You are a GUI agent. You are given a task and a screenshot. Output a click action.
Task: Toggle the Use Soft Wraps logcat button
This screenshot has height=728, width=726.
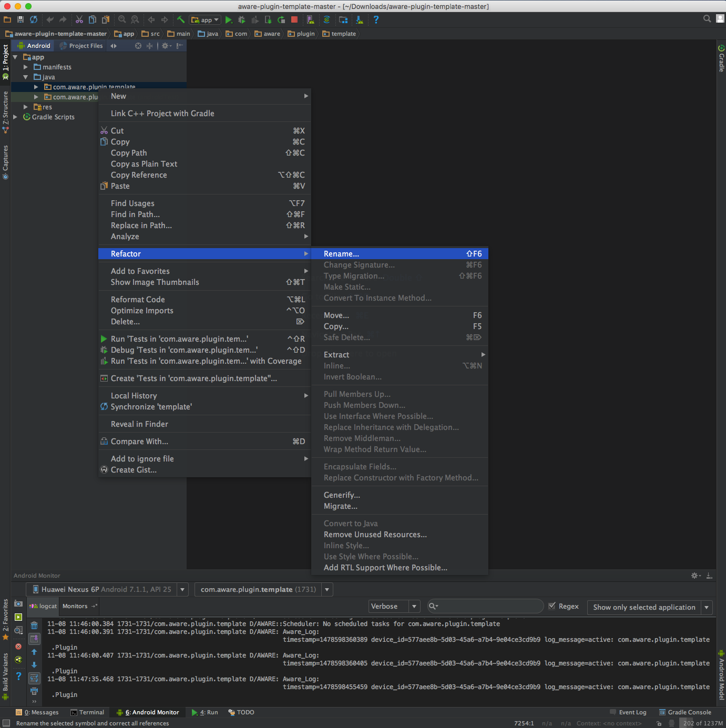pyautogui.click(x=34, y=678)
